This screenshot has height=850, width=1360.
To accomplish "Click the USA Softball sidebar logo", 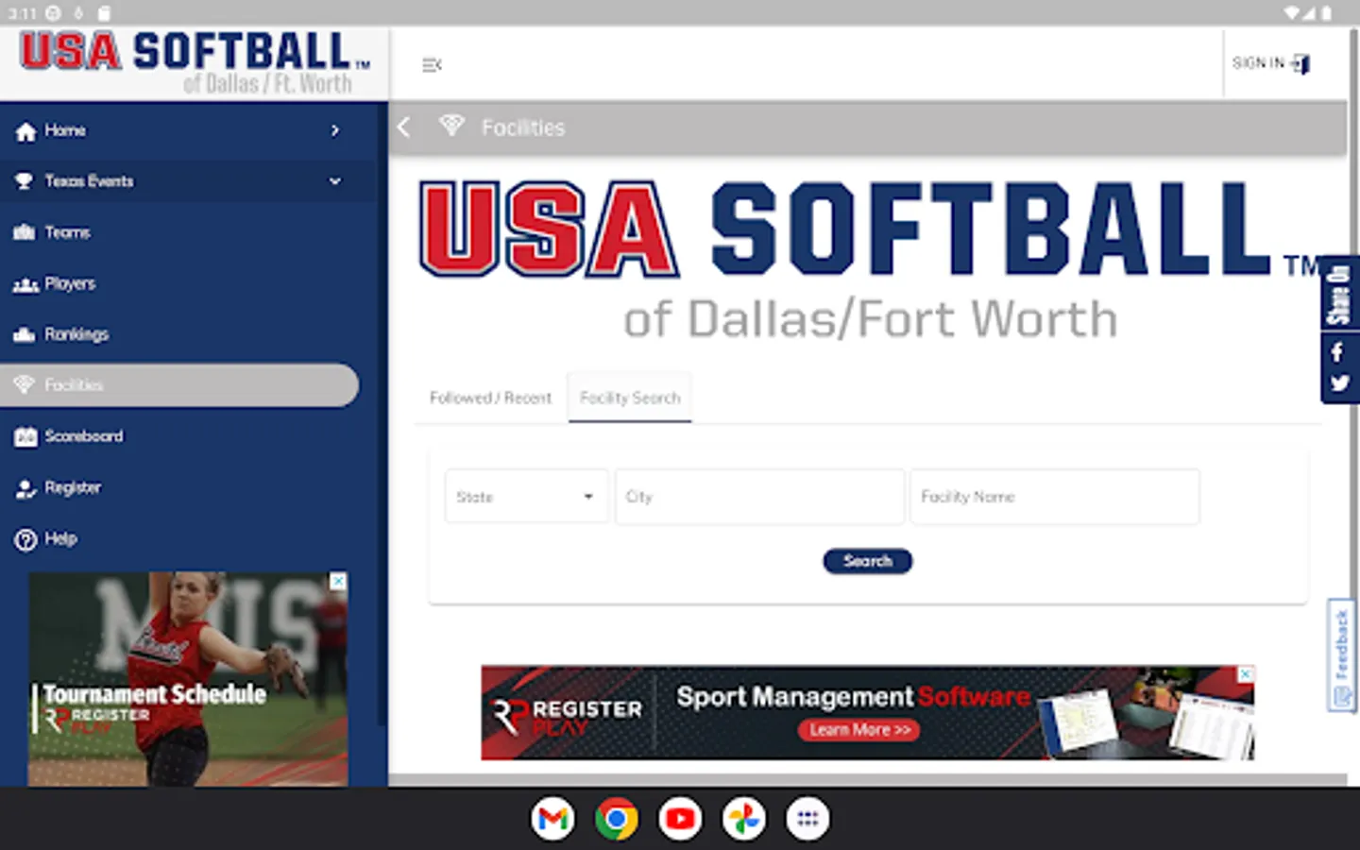I will tap(195, 62).
